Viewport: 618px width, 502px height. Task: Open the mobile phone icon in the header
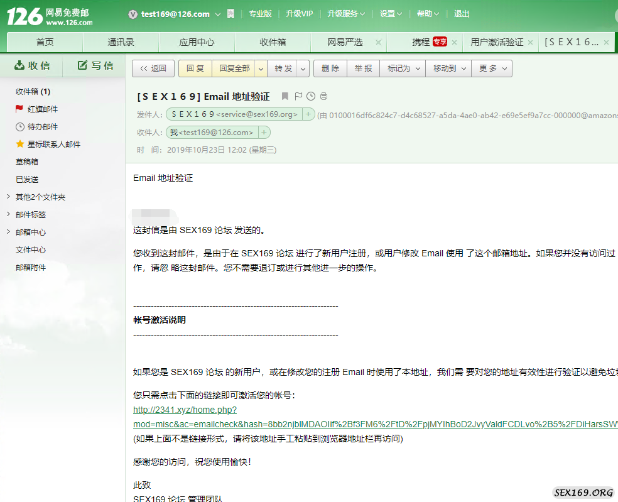(x=231, y=14)
